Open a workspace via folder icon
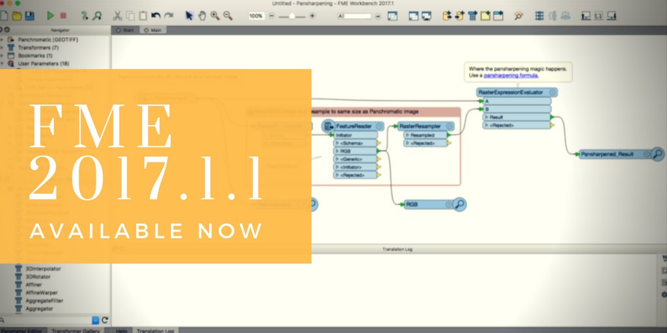Screen dimensions: 667x333 click(x=17, y=16)
